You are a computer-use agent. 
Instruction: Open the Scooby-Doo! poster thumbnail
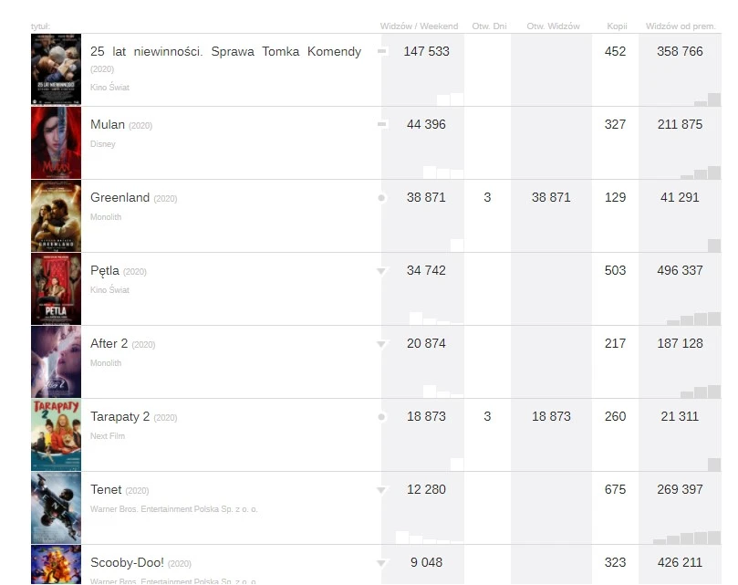[x=56, y=565]
